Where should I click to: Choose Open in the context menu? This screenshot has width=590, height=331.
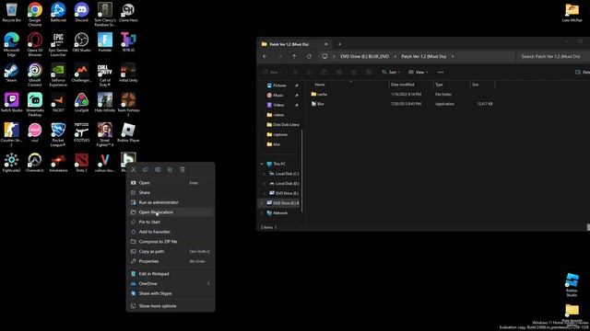pyautogui.click(x=171, y=183)
